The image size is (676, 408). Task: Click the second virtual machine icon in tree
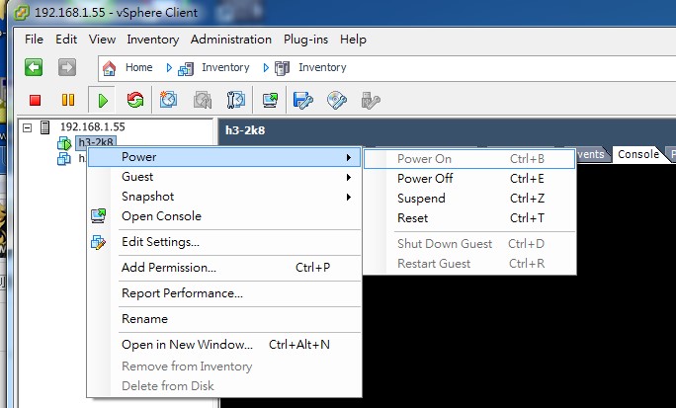coord(64,159)
